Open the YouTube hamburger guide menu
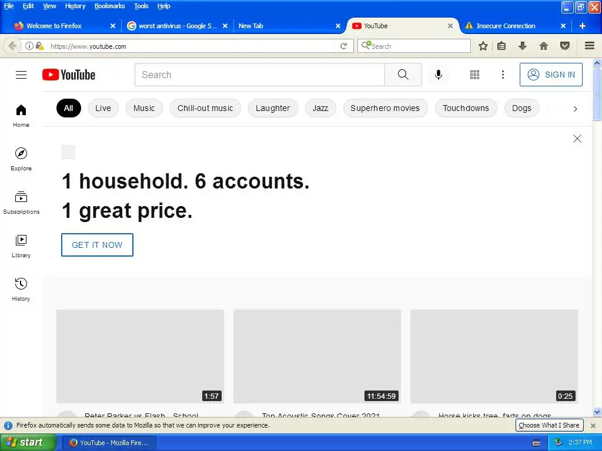Image resolution: width=602 pixels, height=451 pixels. tap(21, 75)
